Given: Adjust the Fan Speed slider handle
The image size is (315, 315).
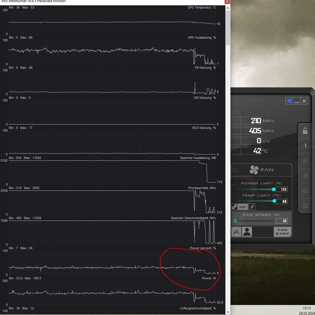Looking at the screenshot, I should 235,221.
